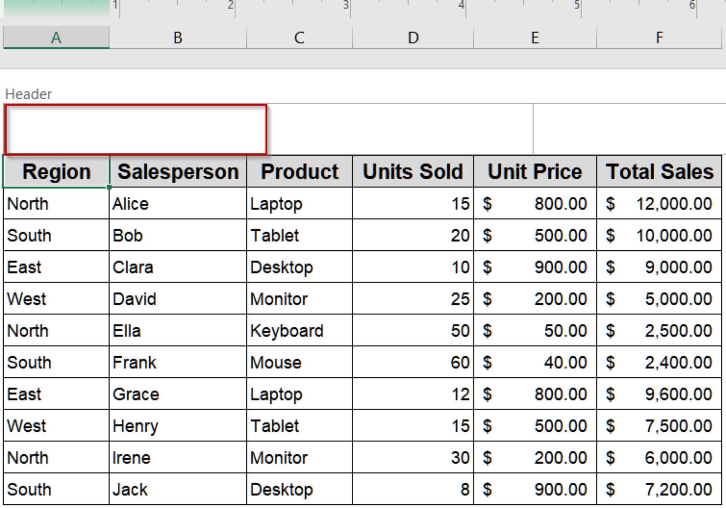Click the Unit Price value 900.00 for Clara

[535, 267]
